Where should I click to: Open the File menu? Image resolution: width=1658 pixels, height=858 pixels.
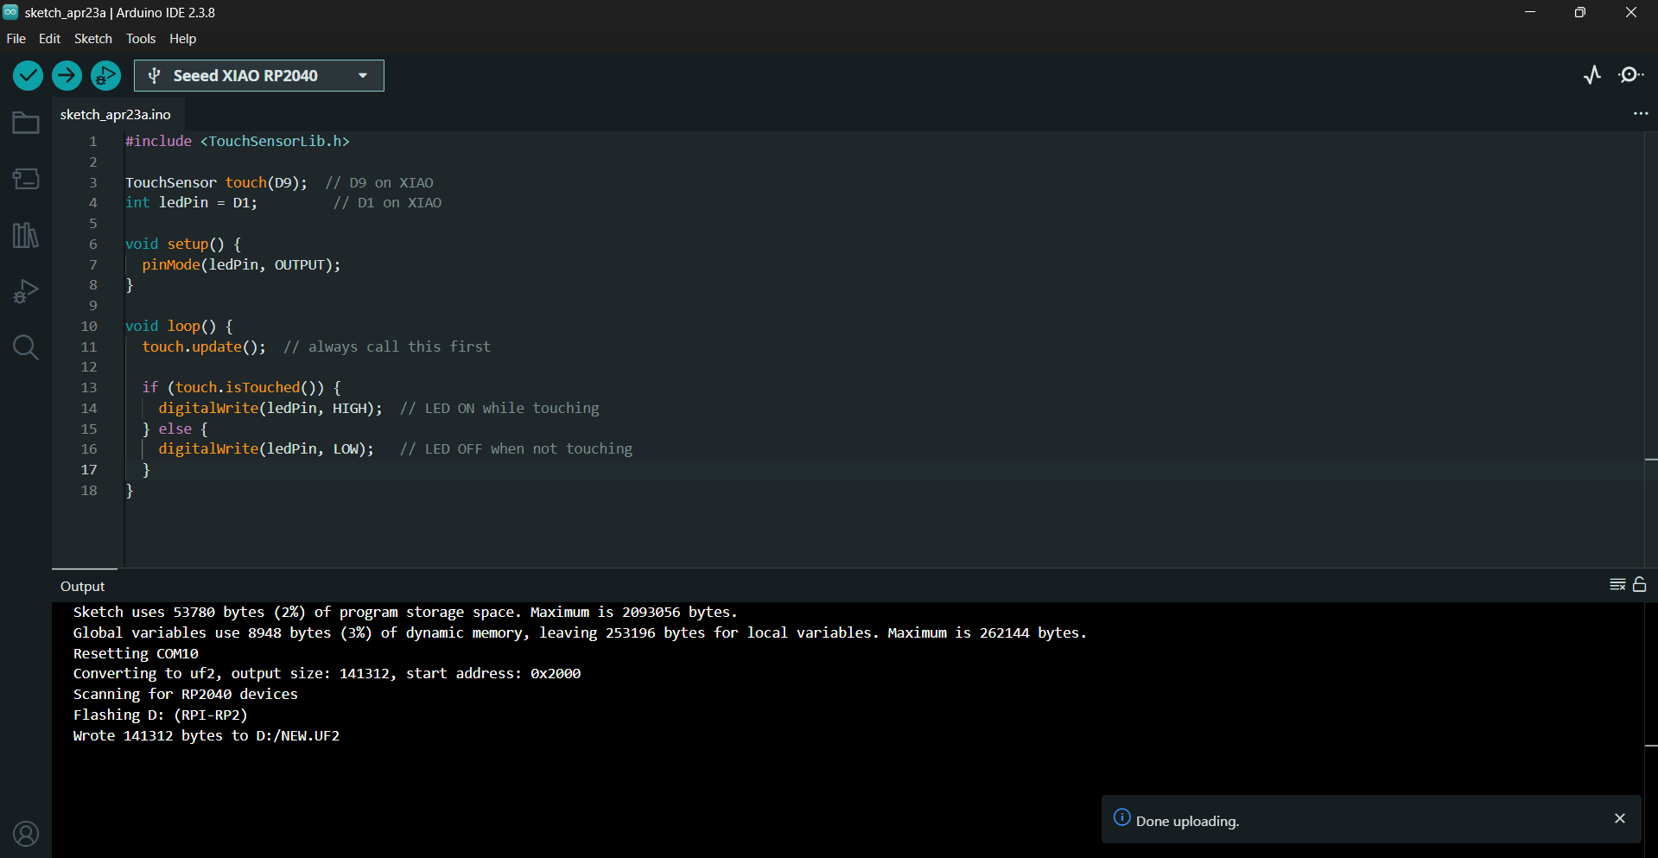point(16,39)
